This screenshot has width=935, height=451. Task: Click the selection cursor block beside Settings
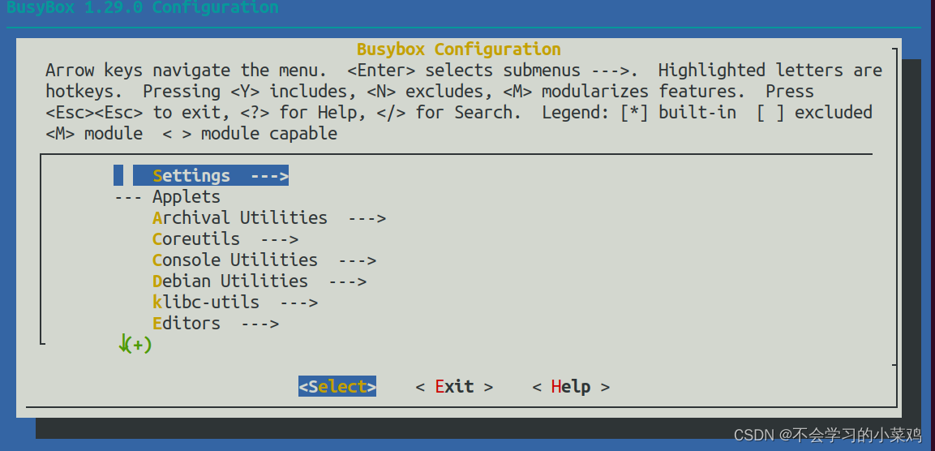pyautogui.click(x=118, y=176)
